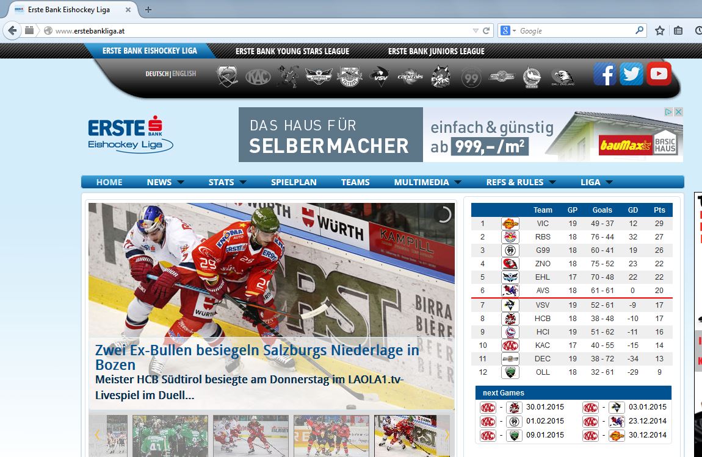
Task: Reload the page with the refresh icon
Action: (487, 30)
